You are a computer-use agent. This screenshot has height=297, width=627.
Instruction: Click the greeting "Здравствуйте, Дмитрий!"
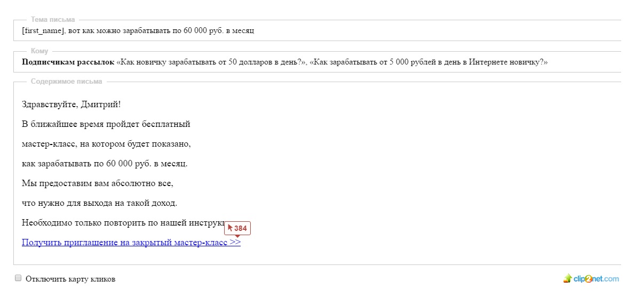tap(71, 105)
